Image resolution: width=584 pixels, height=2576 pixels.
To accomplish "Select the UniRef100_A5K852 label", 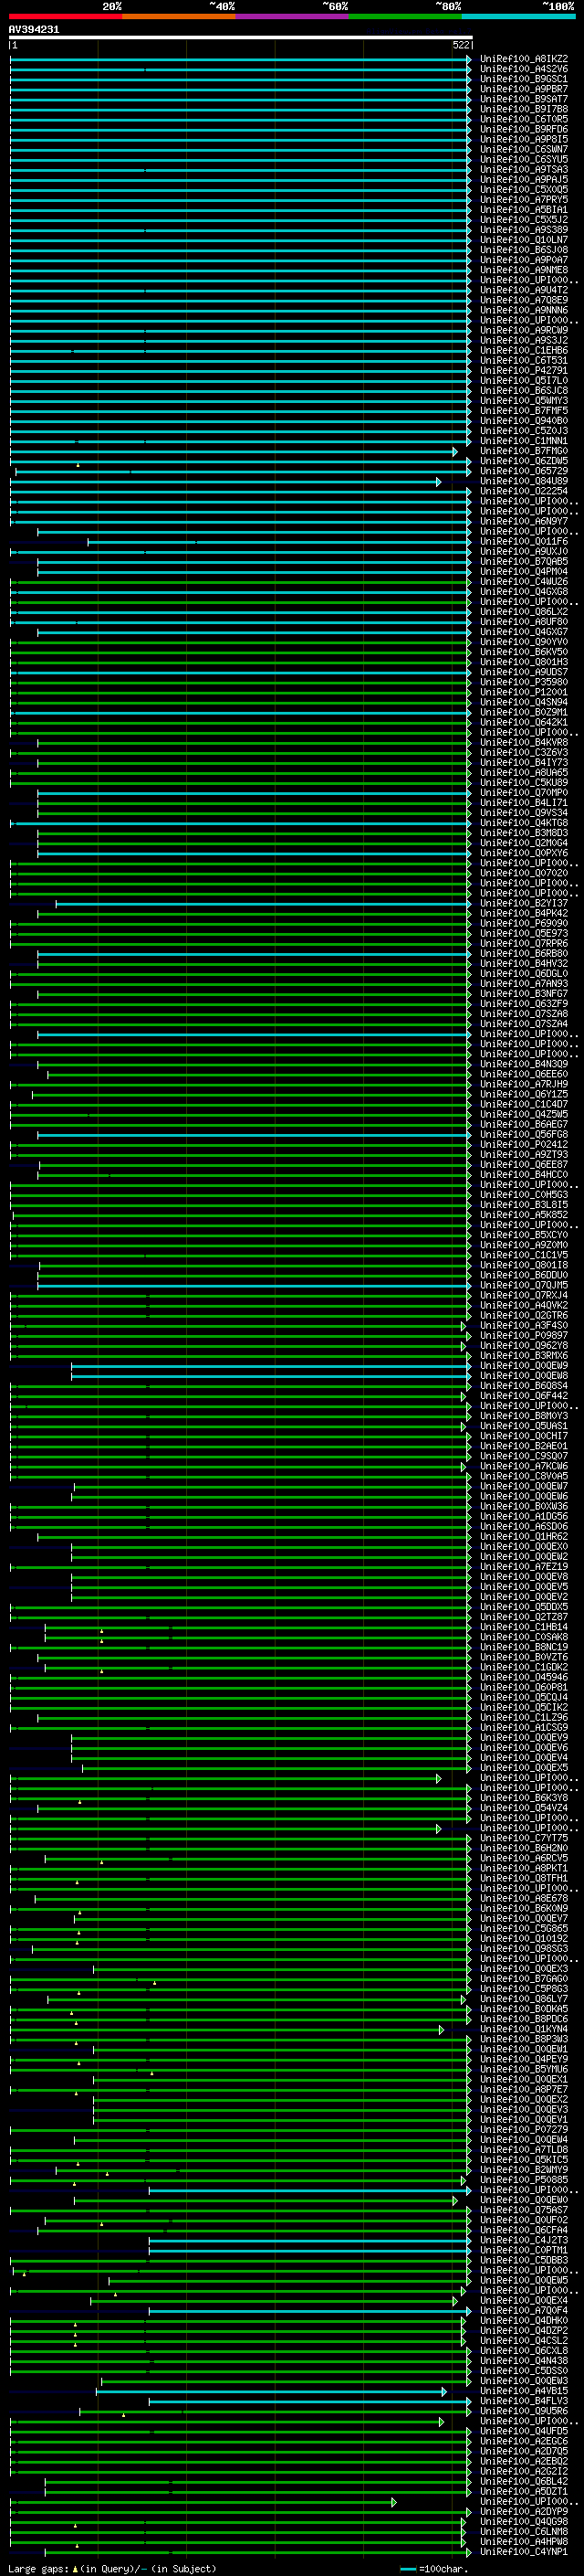I will (523, 1215).
